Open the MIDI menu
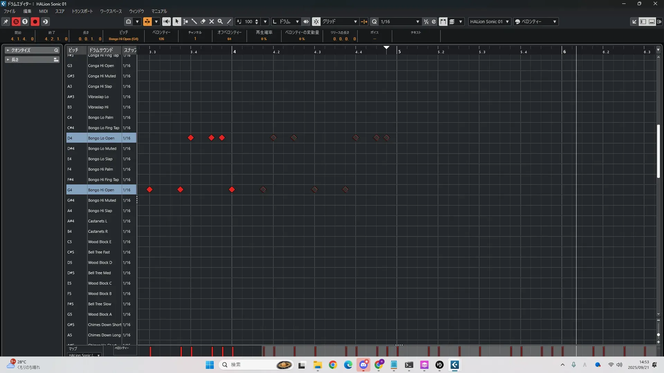The height and width of the screenshot is (373, 664). pyautogui.click(x=43, y=11)
